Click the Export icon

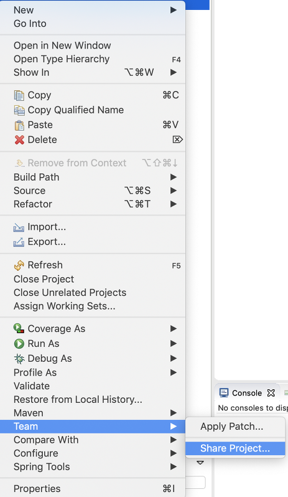[x=19, y=242]
